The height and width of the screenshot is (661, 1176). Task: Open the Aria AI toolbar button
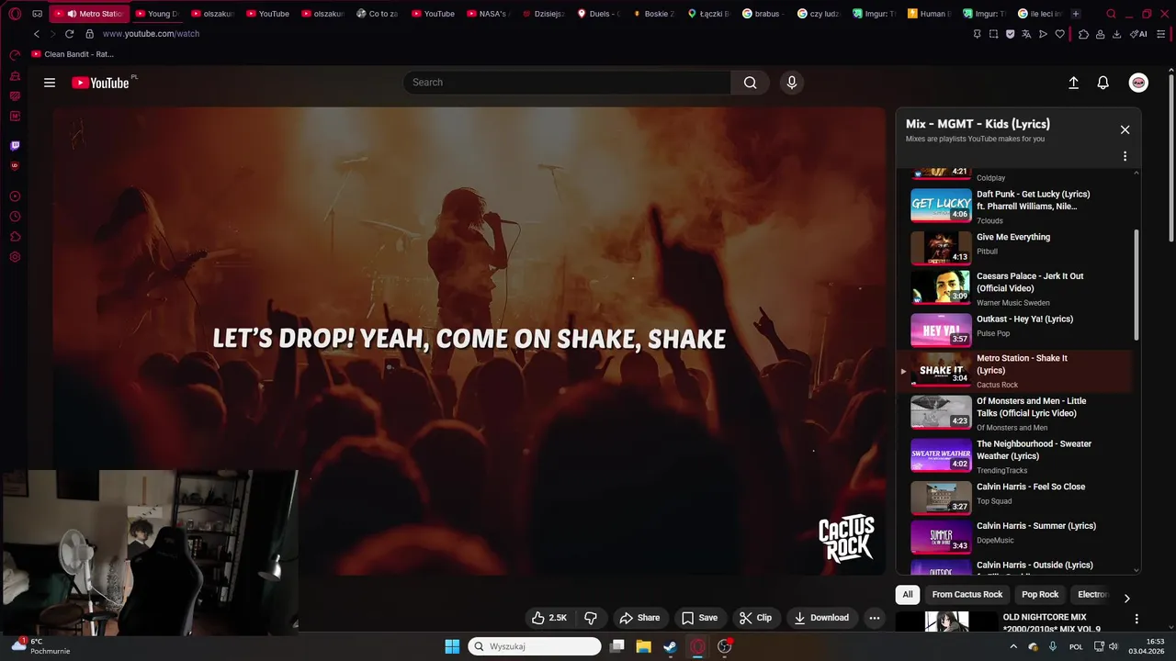(x=1138, y=34)
